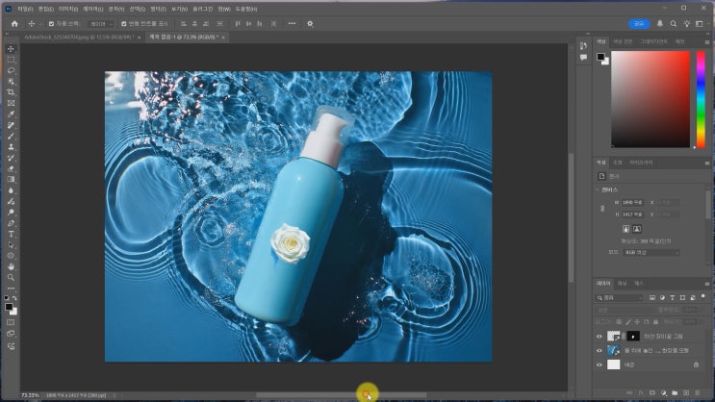
Task: Hide the topmost layer with the mask
Action: (x=600, y=337)
